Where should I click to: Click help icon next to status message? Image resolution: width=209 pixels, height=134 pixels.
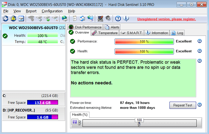(200, 61)
